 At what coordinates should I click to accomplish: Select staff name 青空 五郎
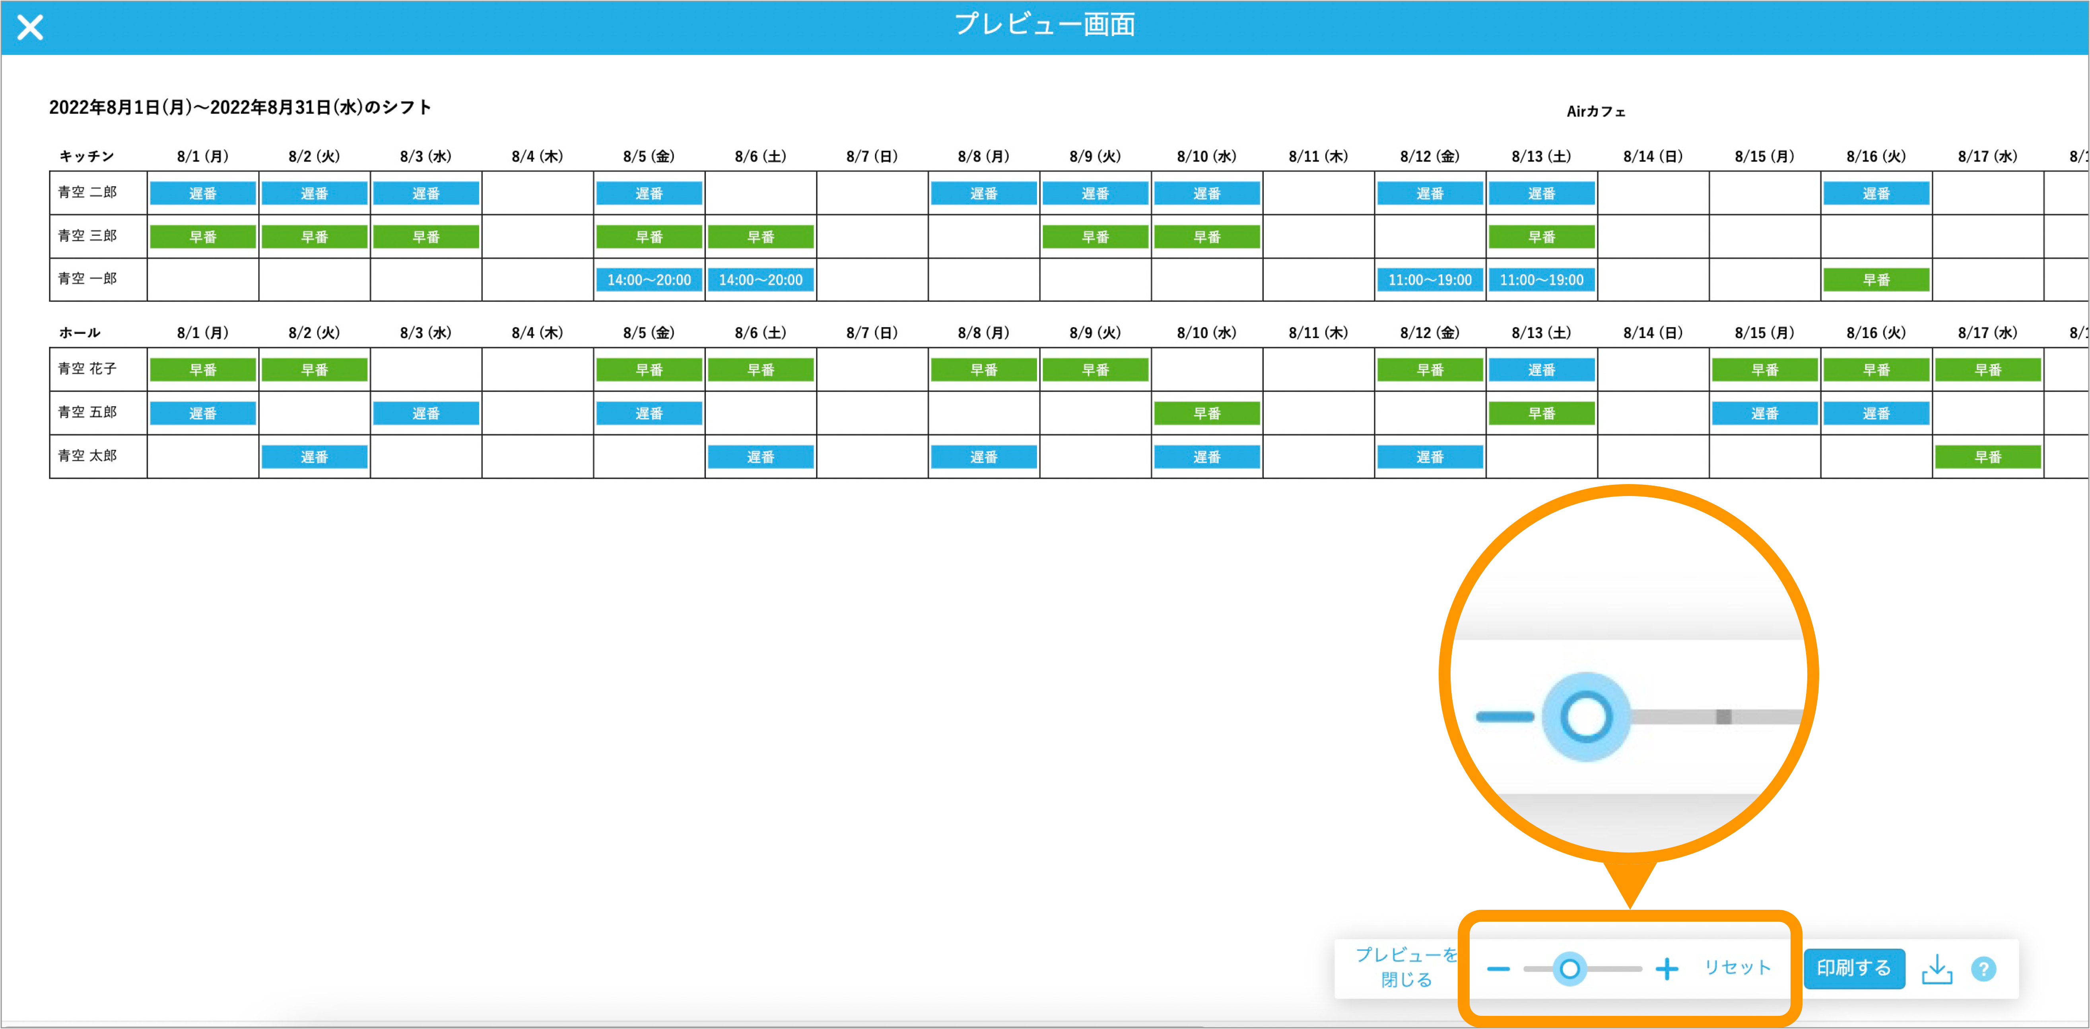(87, 413)
